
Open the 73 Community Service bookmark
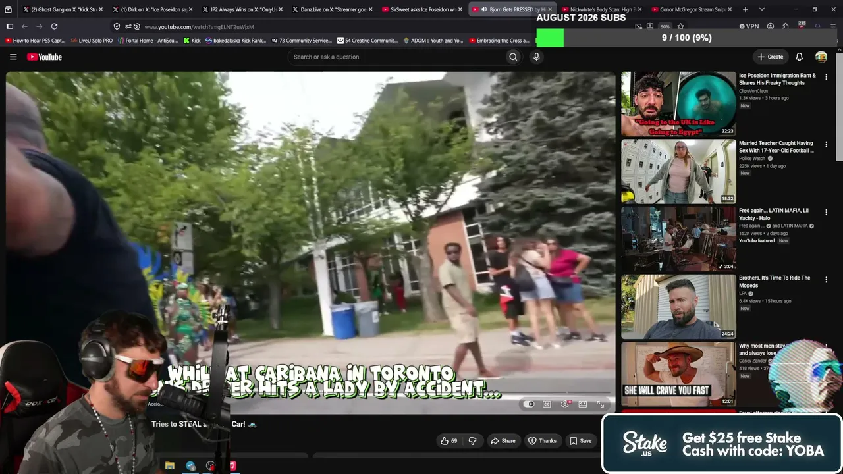click(301, 40)
